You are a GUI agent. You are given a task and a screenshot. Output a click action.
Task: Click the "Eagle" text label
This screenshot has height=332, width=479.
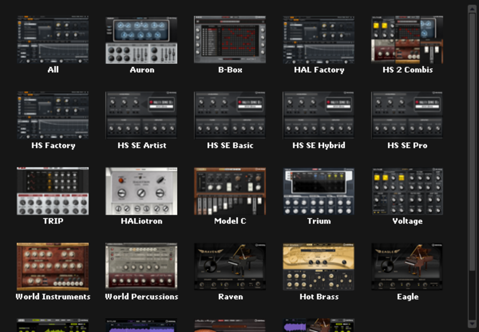coord(408,297)
